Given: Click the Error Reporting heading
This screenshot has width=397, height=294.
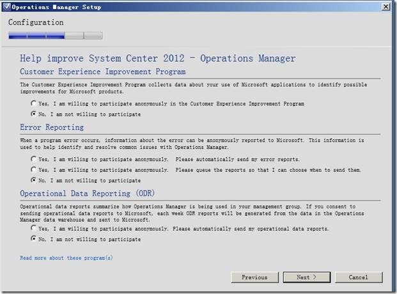Looking at the screenshot, I should tap(52, 127).
